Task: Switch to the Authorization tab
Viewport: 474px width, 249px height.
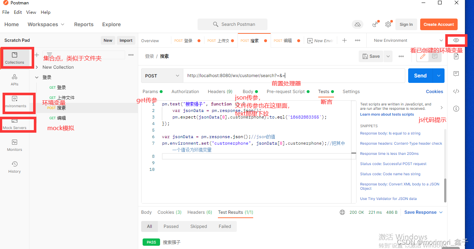Action: point(185,92)
